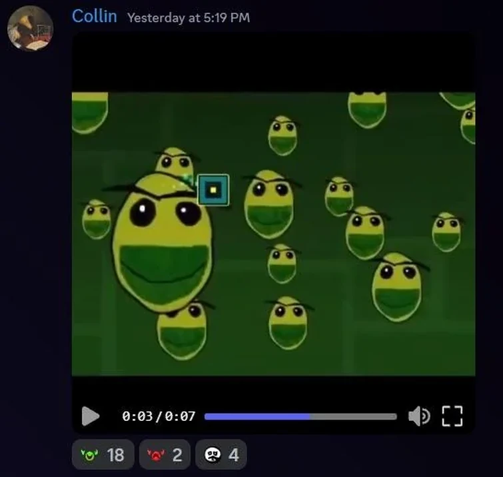The height and width of the screenshot is (477, 503).
Task: Click the 0:03 / 0:07 time display
Action: click(159, 416)
